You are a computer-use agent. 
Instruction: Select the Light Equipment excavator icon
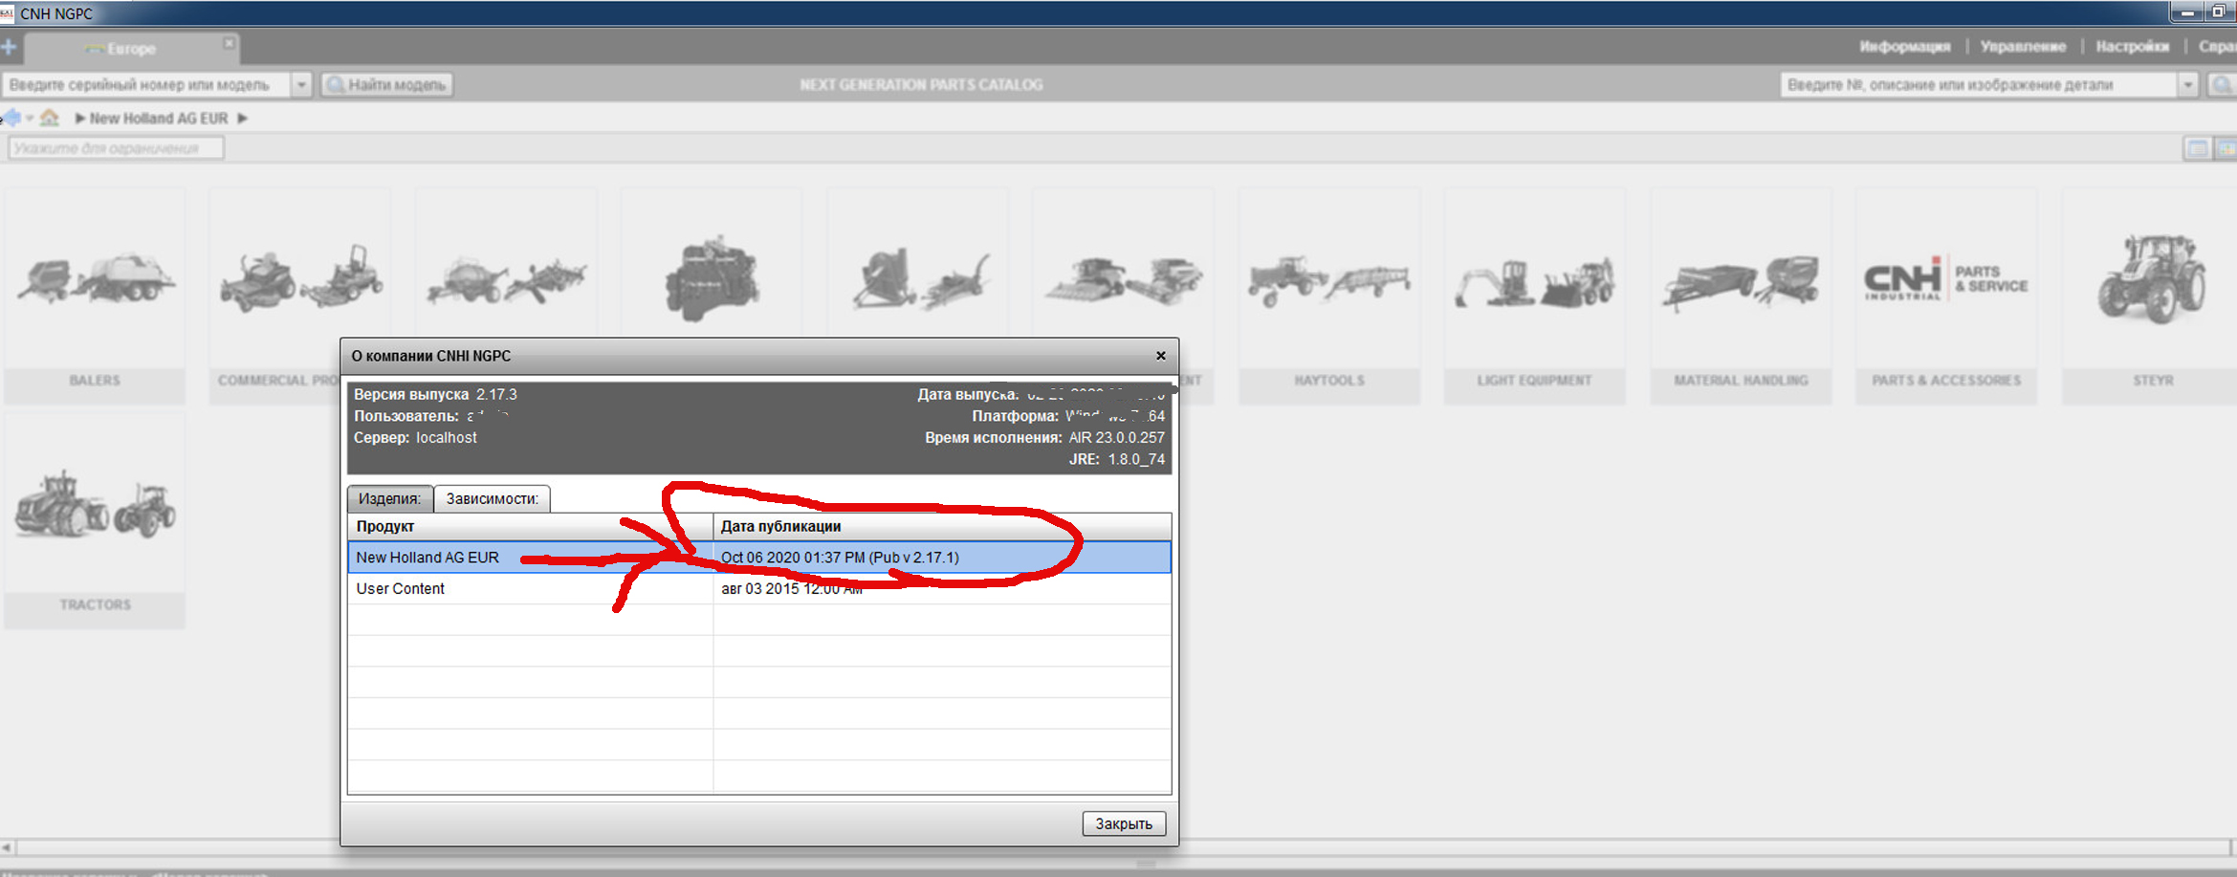[x=1534, y=282]
